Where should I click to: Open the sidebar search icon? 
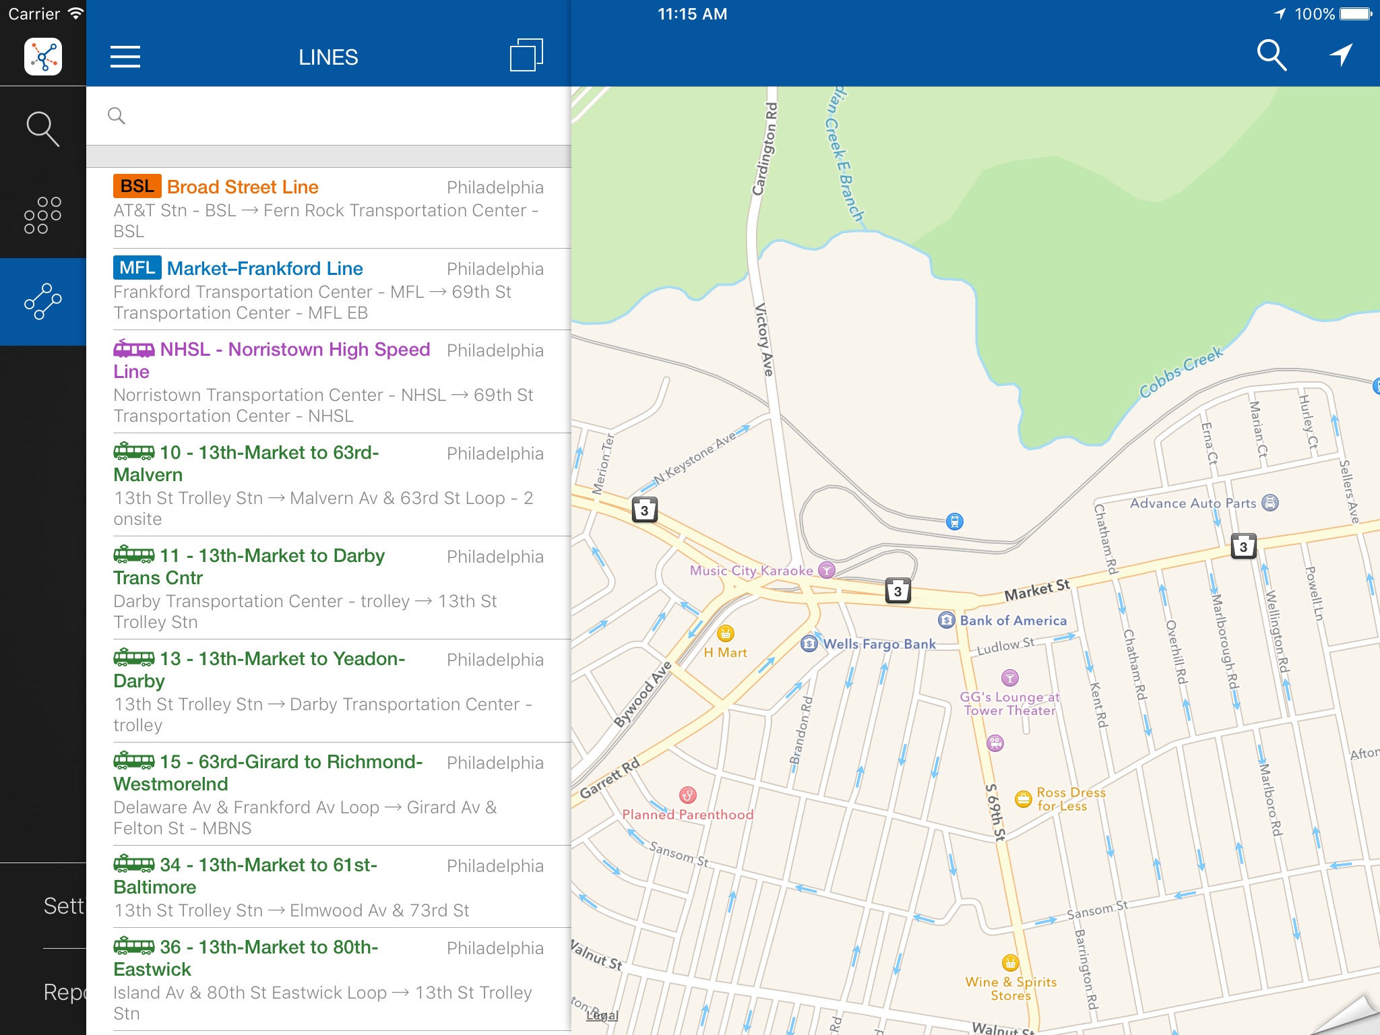point(42,128)
